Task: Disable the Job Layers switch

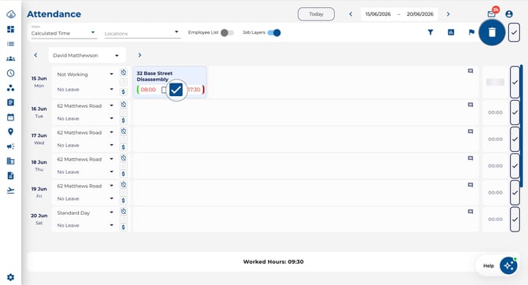Action: [x=274, y=32]
